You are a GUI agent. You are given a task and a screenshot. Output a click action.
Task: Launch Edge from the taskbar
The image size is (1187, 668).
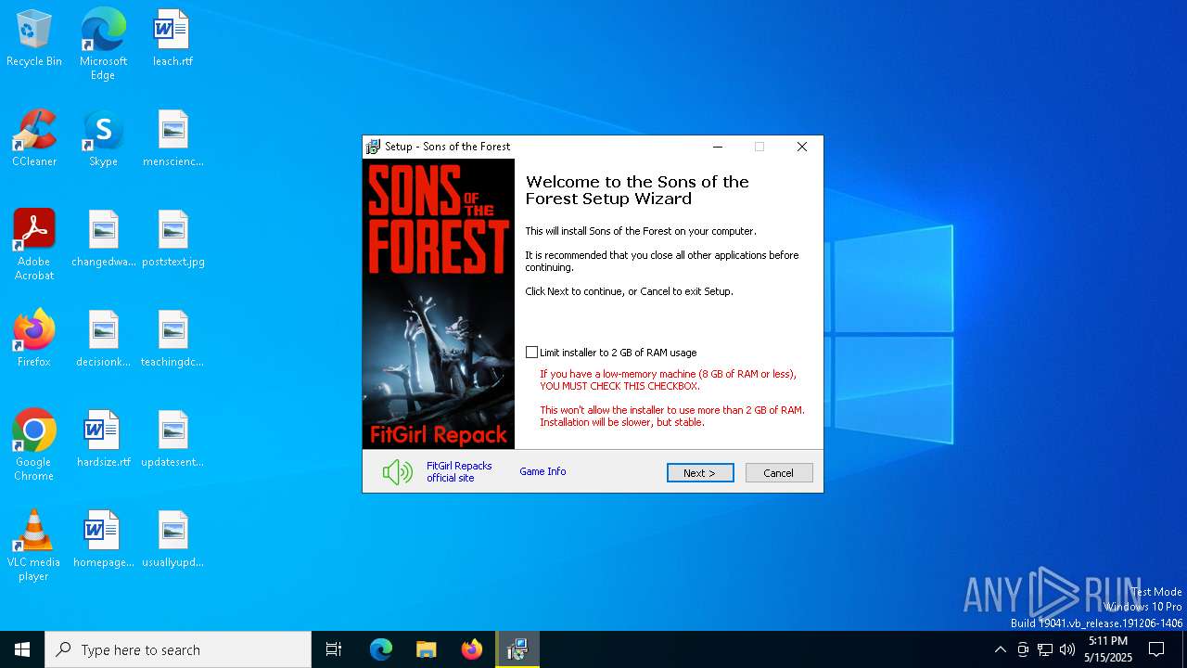(x=381, y=649)
